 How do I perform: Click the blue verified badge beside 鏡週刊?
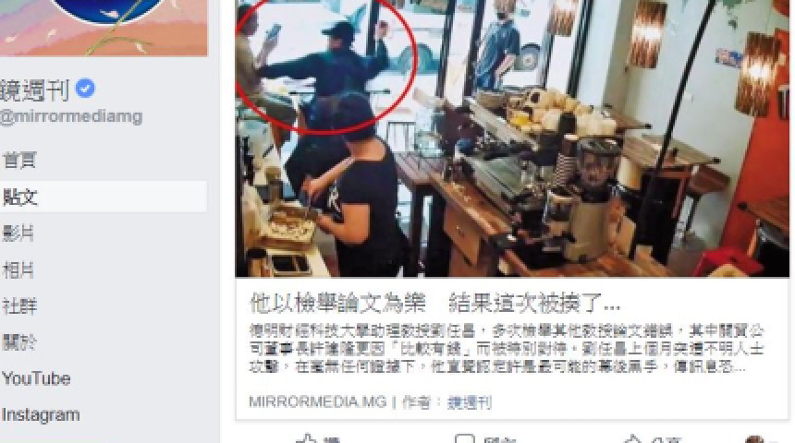click(85, 89)
